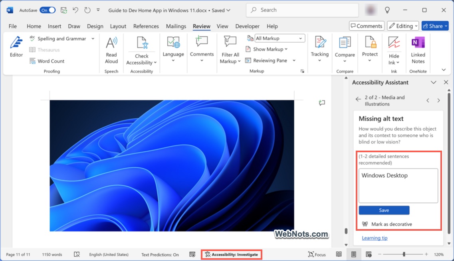Open the File menu
Image resolution: width=454 pixels, height=261 pixels.
(12, 26)
